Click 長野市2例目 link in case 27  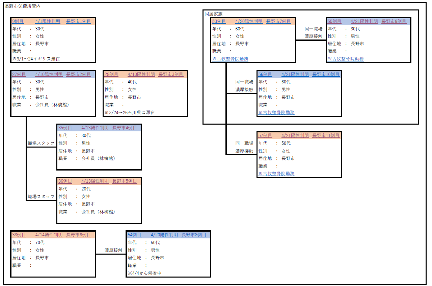(x=78, y=74)
